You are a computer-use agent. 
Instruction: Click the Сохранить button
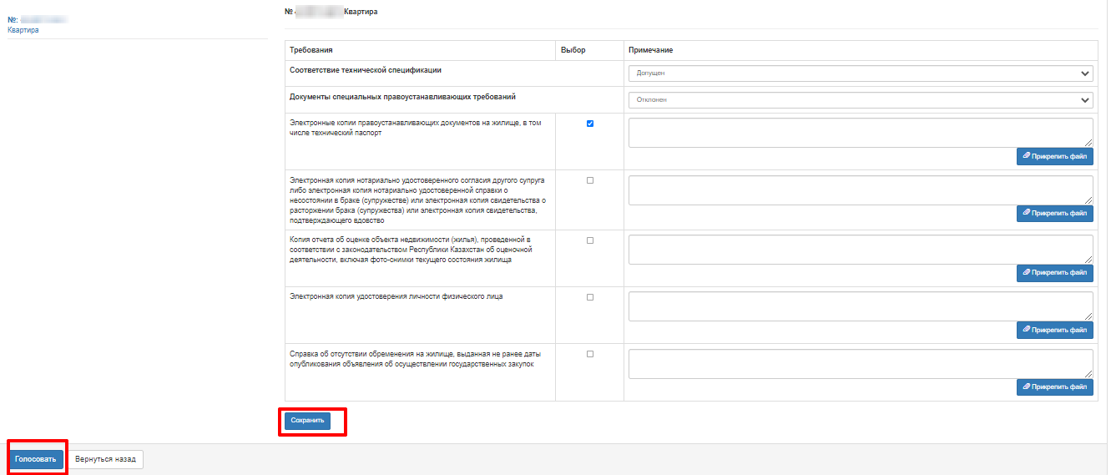(x=307, y=421)
